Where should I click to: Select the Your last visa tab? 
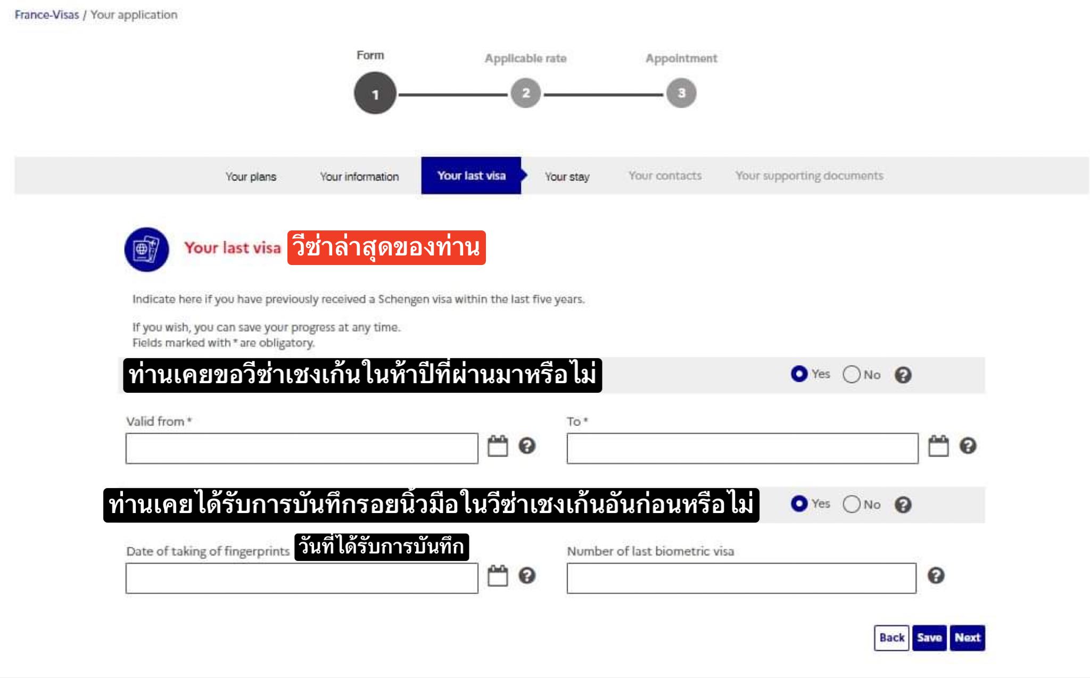coord(471,176)
